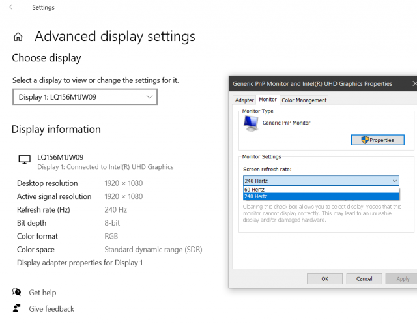
Task: Click the Graphics Properties dialog title bar
Action: [313, 83]
